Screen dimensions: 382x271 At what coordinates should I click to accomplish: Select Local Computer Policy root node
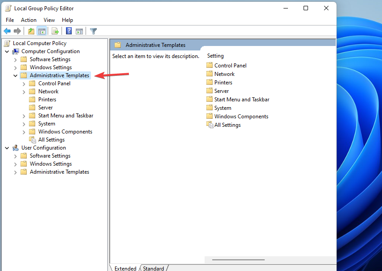click(x=40, y=43)
